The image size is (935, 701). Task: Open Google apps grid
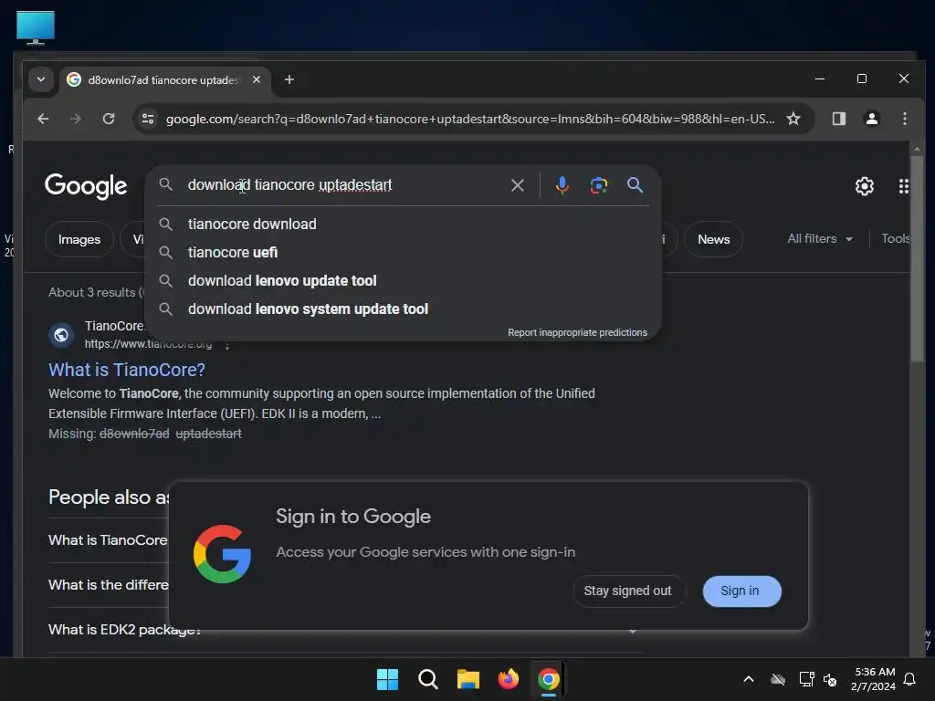pos(903,186)
